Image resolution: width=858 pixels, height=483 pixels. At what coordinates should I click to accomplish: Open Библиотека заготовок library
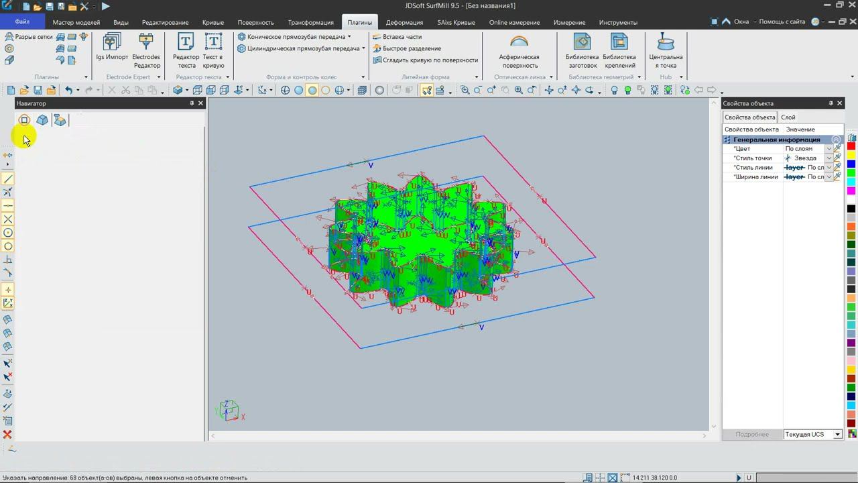[x=582, y=50]
